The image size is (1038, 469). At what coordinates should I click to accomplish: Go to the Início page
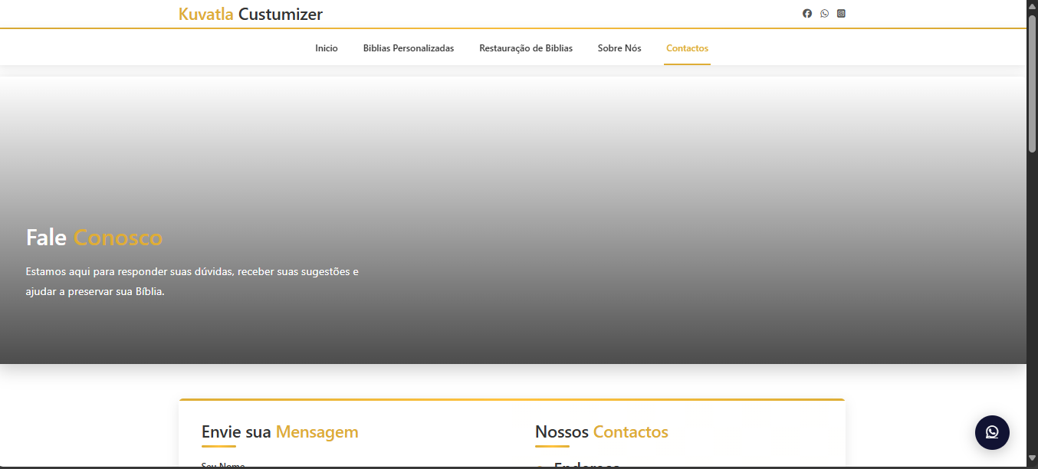click(x=326, y=48)
